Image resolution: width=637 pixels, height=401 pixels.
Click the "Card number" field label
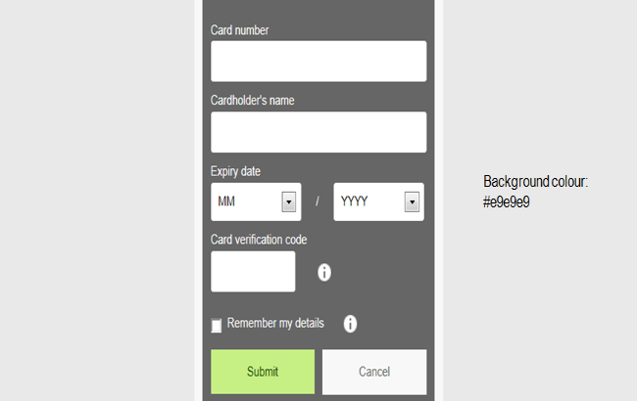click(240, 30)
